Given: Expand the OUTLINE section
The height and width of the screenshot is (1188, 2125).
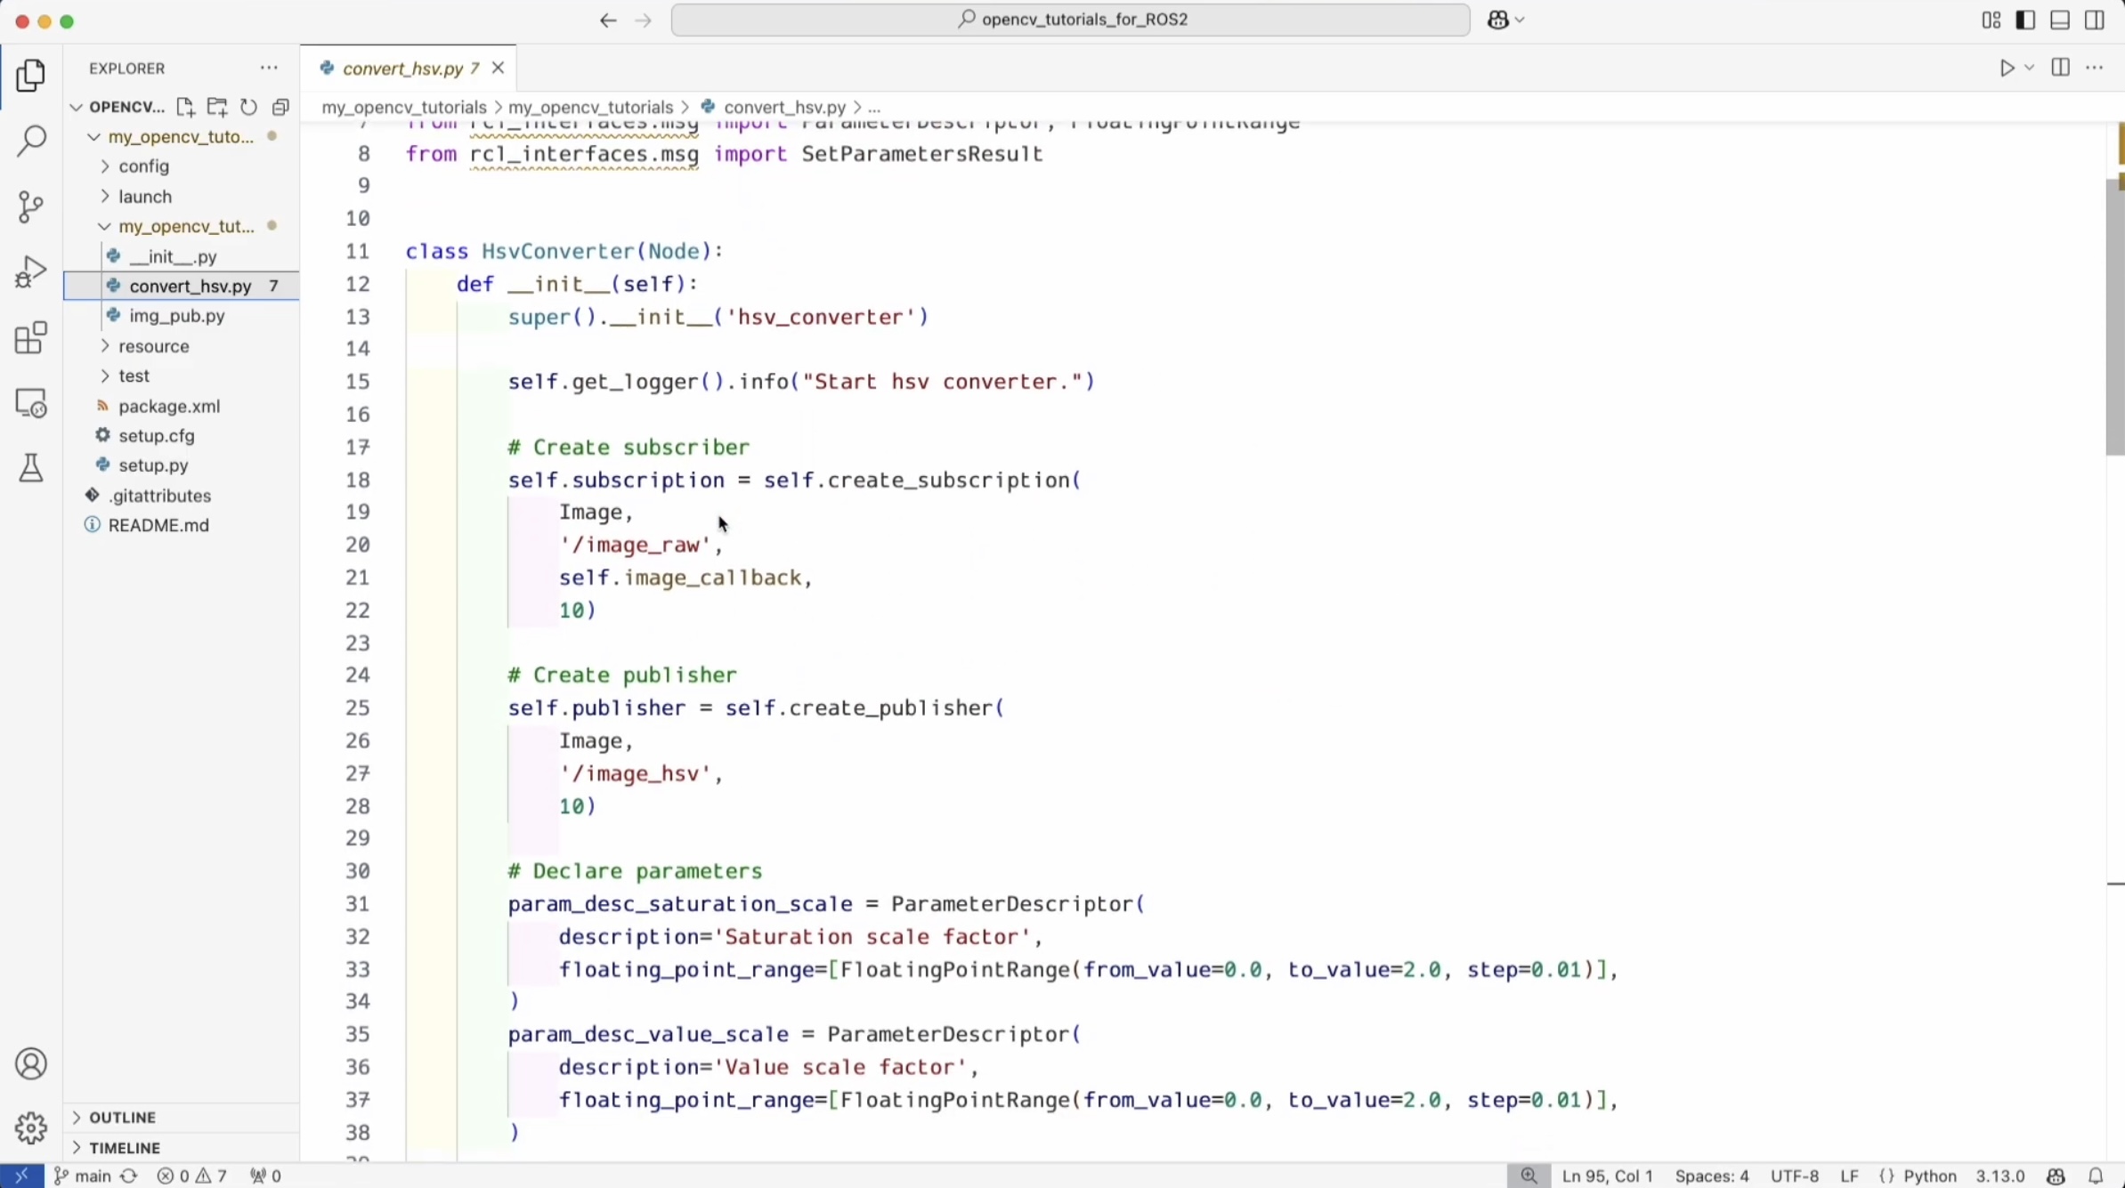Looking at the screenshot, I should click(x=123, y=1117).
